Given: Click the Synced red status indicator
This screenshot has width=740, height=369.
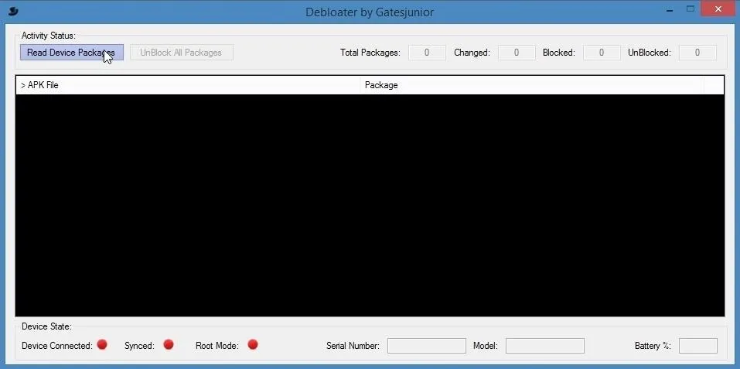Looking at the screenshot, I should click(x=169, y=344).
